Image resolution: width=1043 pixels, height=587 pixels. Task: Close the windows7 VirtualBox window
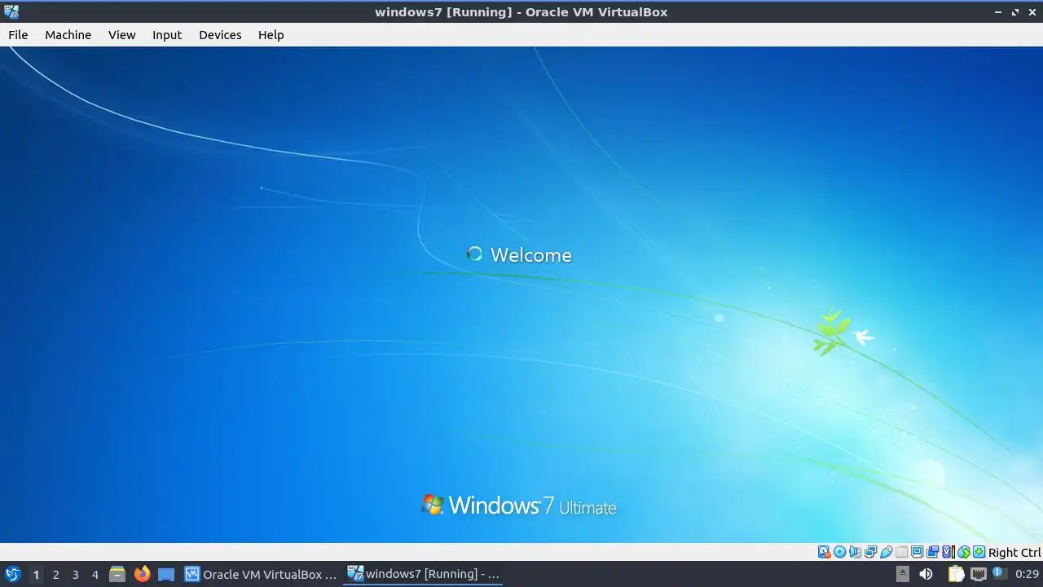(x=1032, y=11)
